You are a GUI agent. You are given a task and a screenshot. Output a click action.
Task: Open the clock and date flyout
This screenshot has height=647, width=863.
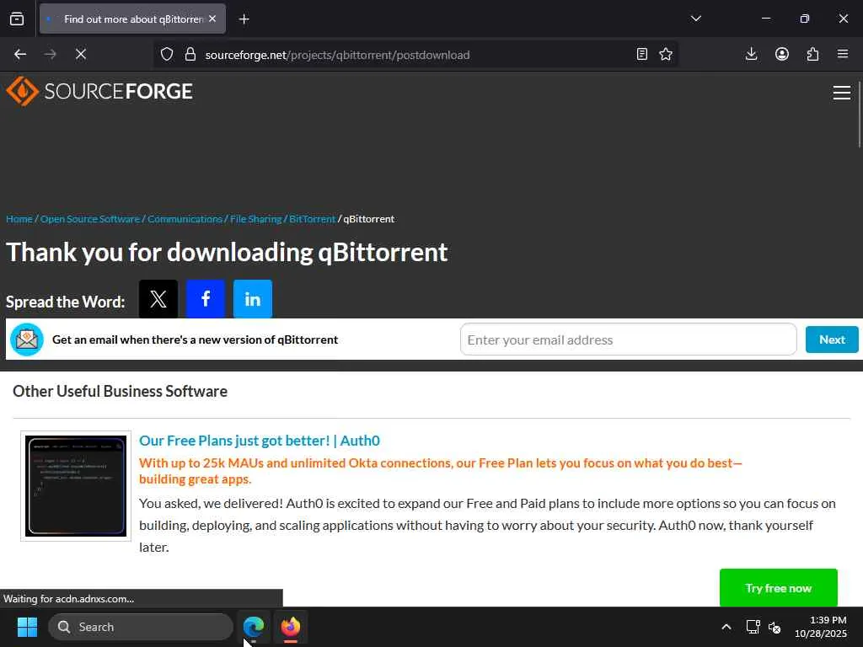click(x=821, y=627)
